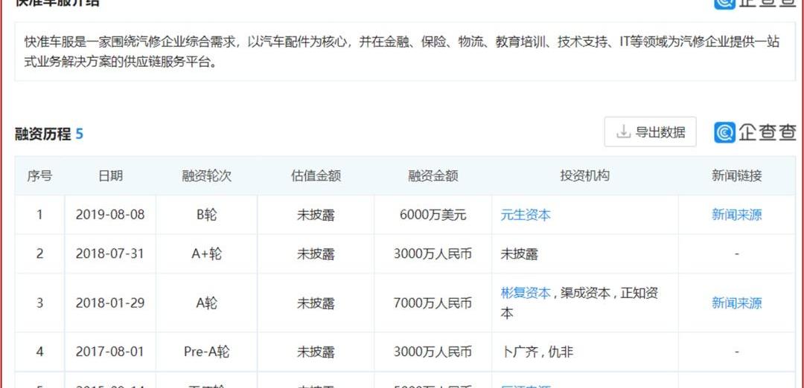The image size is (804, 388).
Task: Select 3000万人民币 in the Pre-A轮 row
Action: click(433, 352)
